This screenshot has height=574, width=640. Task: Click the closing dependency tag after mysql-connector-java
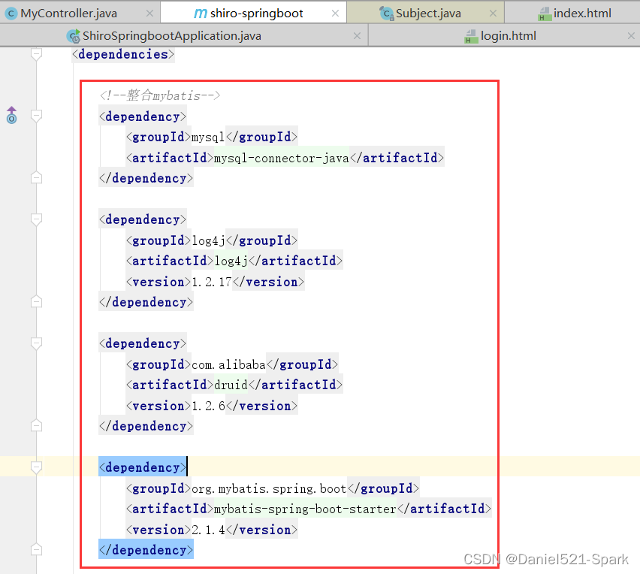coord(146,178)
